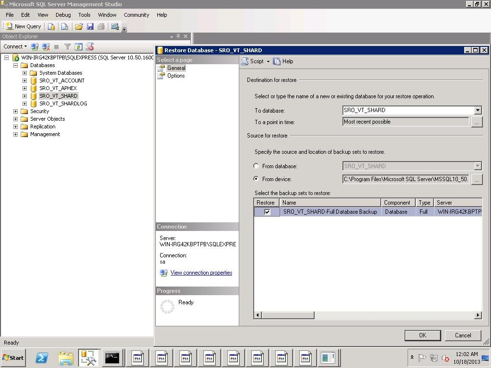Expand the Management folder

click(x=15, y=134)
